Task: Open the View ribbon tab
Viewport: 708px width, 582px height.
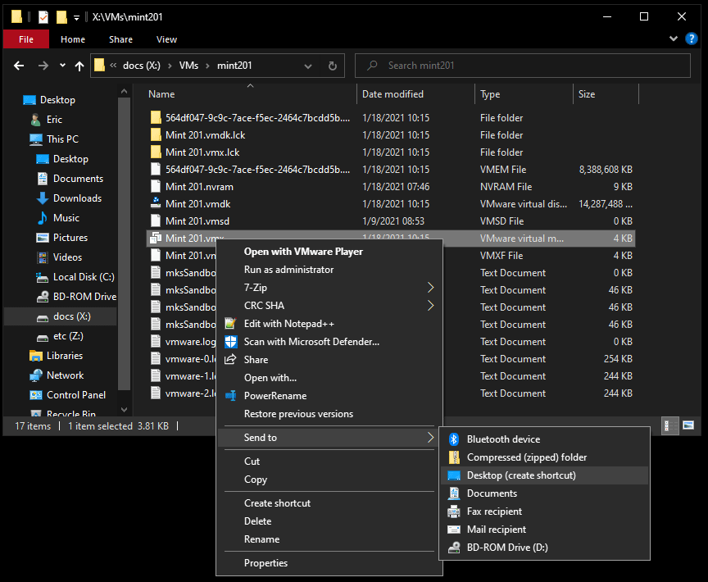Action: click(166, 39)
